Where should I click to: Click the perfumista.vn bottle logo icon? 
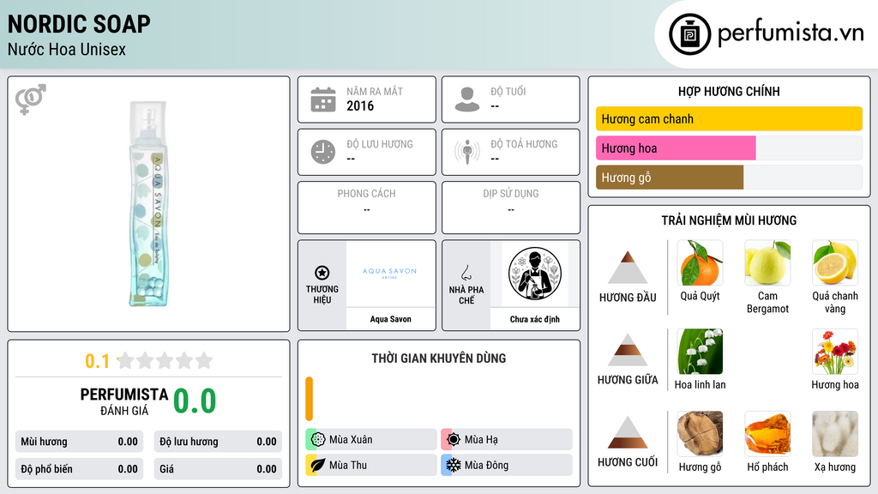coord(689,34)
